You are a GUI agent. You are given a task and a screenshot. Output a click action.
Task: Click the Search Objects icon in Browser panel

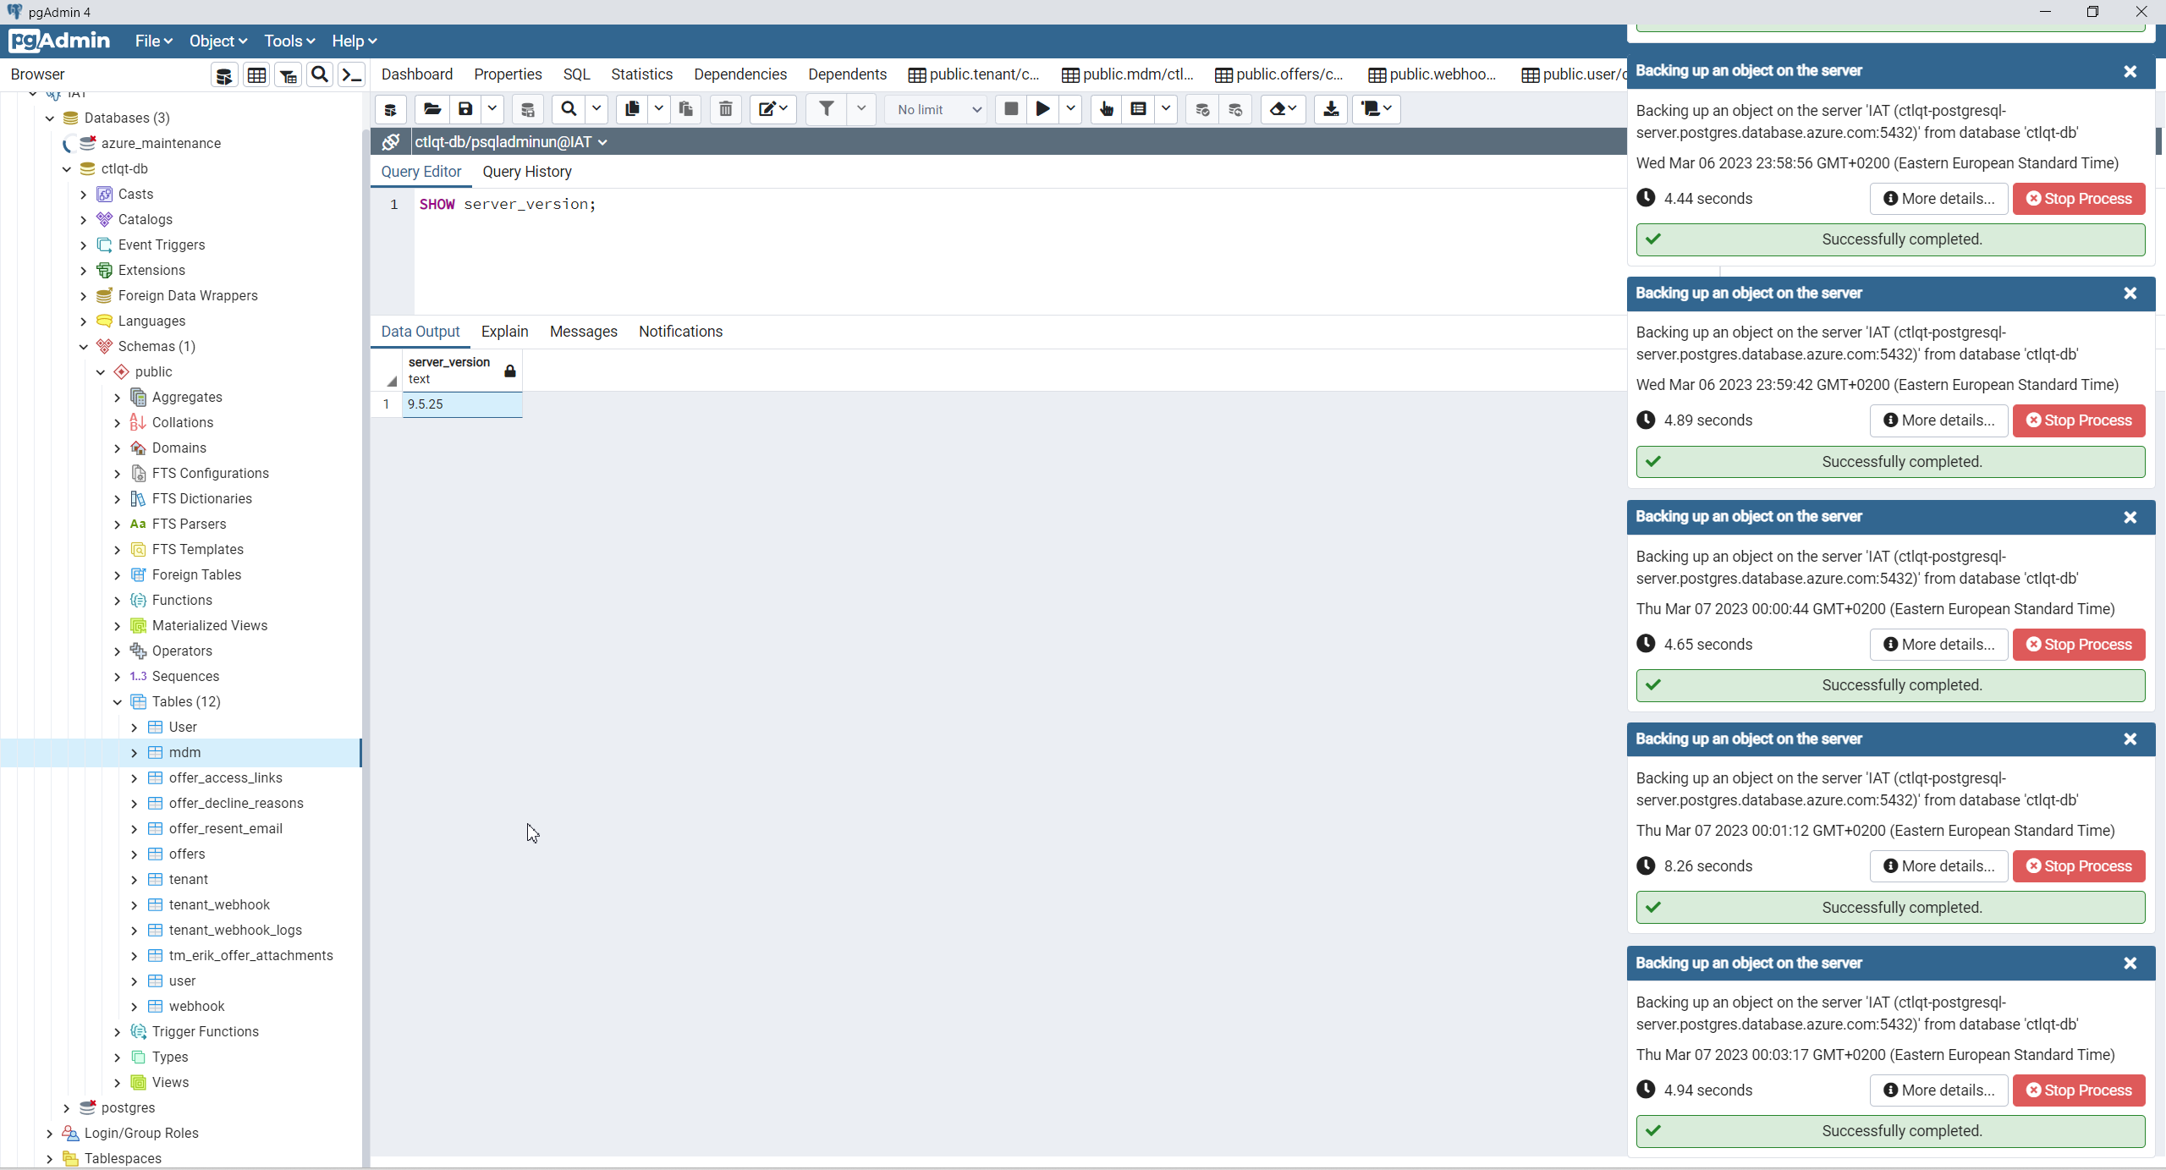[319, 75]
